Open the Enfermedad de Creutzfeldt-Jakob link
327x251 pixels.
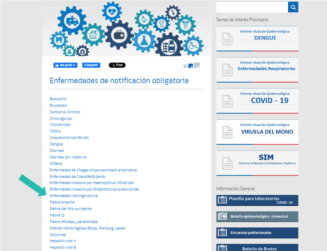click(x=78, y=177)
